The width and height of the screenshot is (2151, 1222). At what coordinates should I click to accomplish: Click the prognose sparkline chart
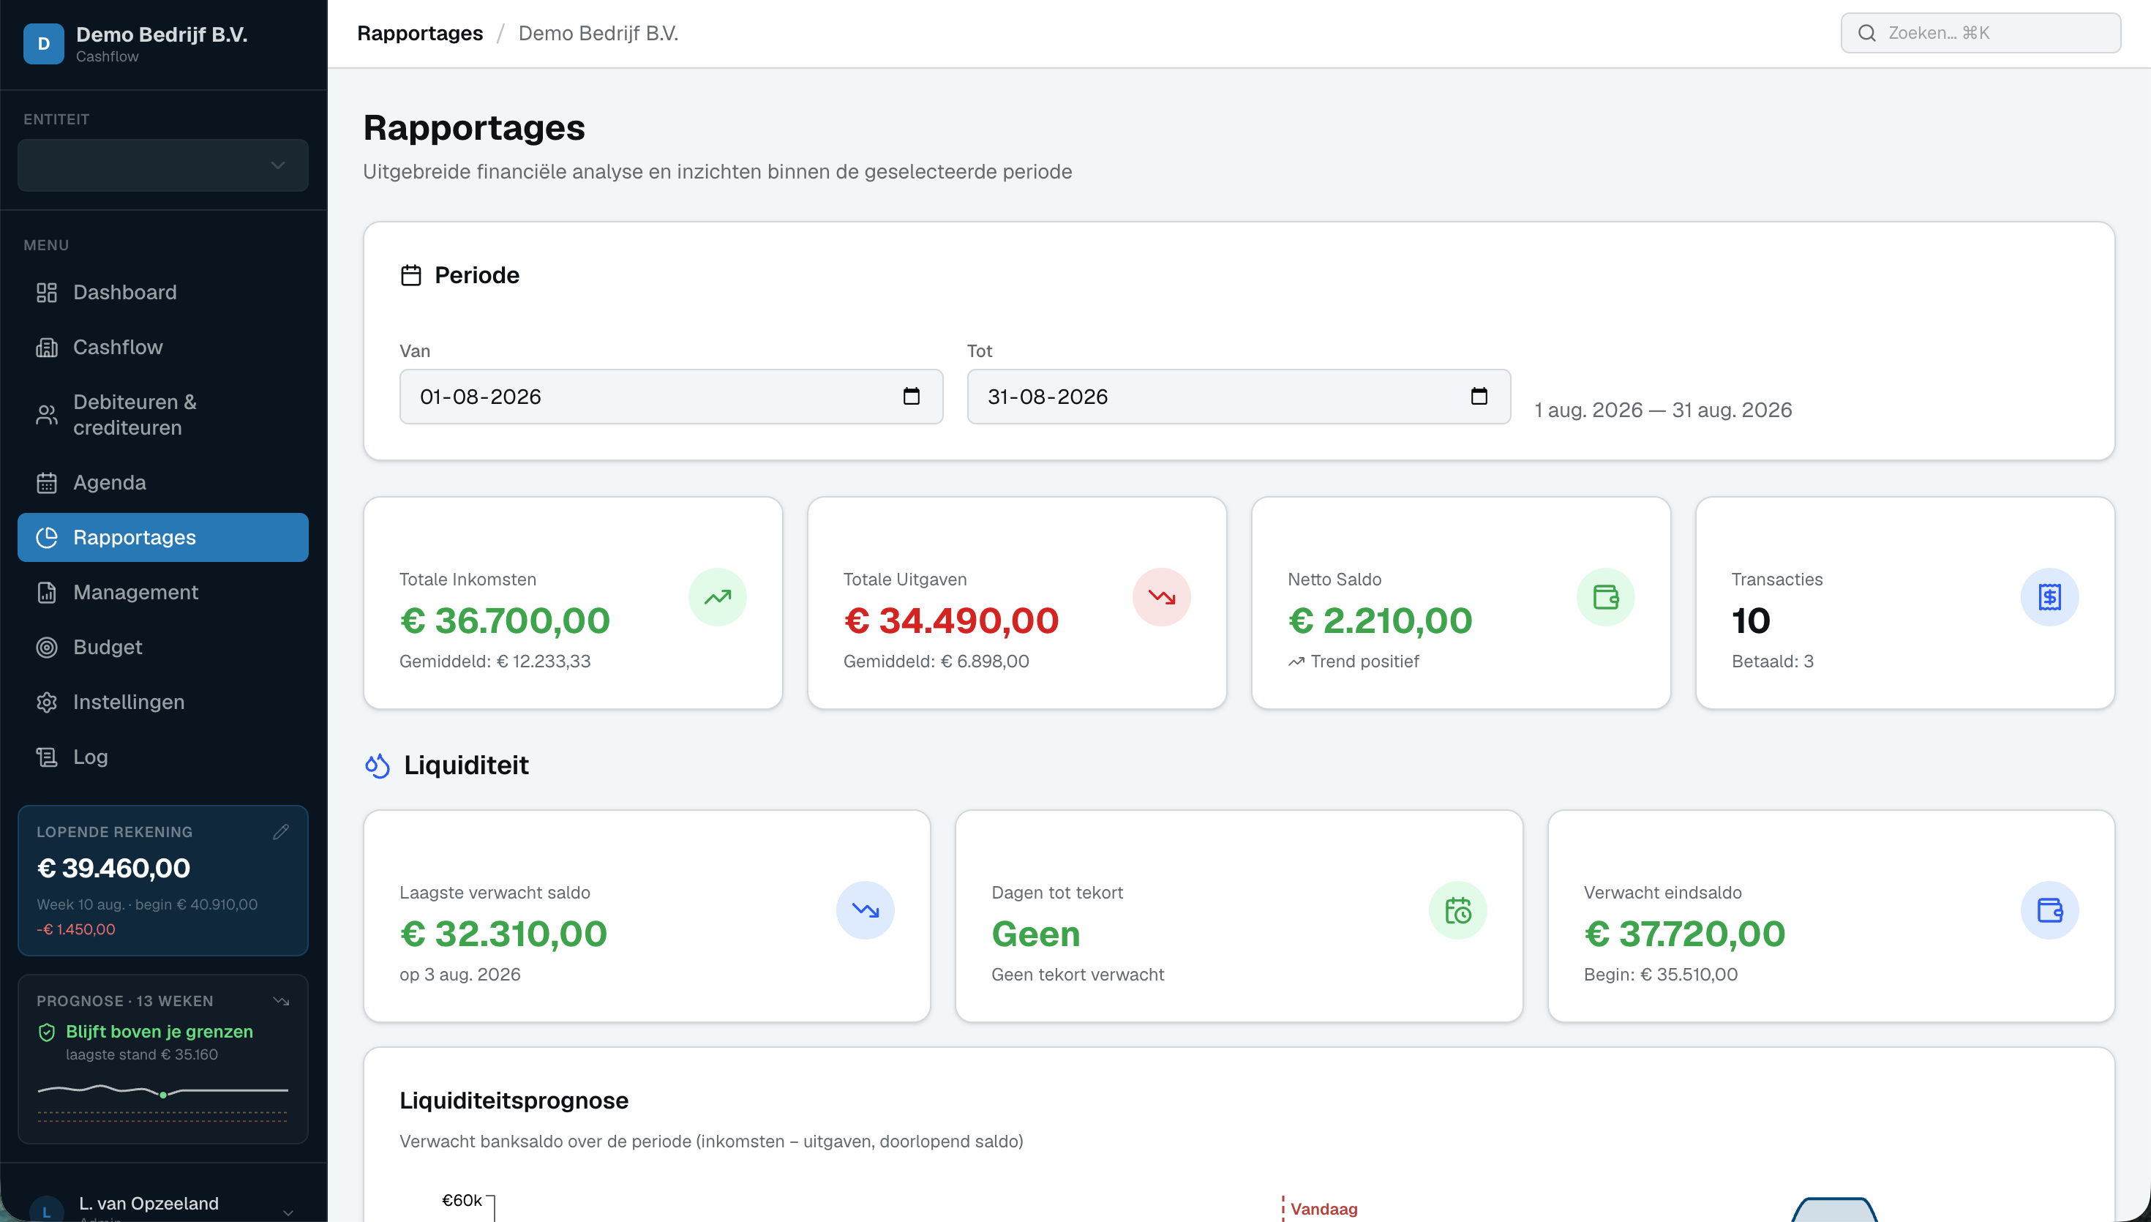click(x=162, y=1101)
